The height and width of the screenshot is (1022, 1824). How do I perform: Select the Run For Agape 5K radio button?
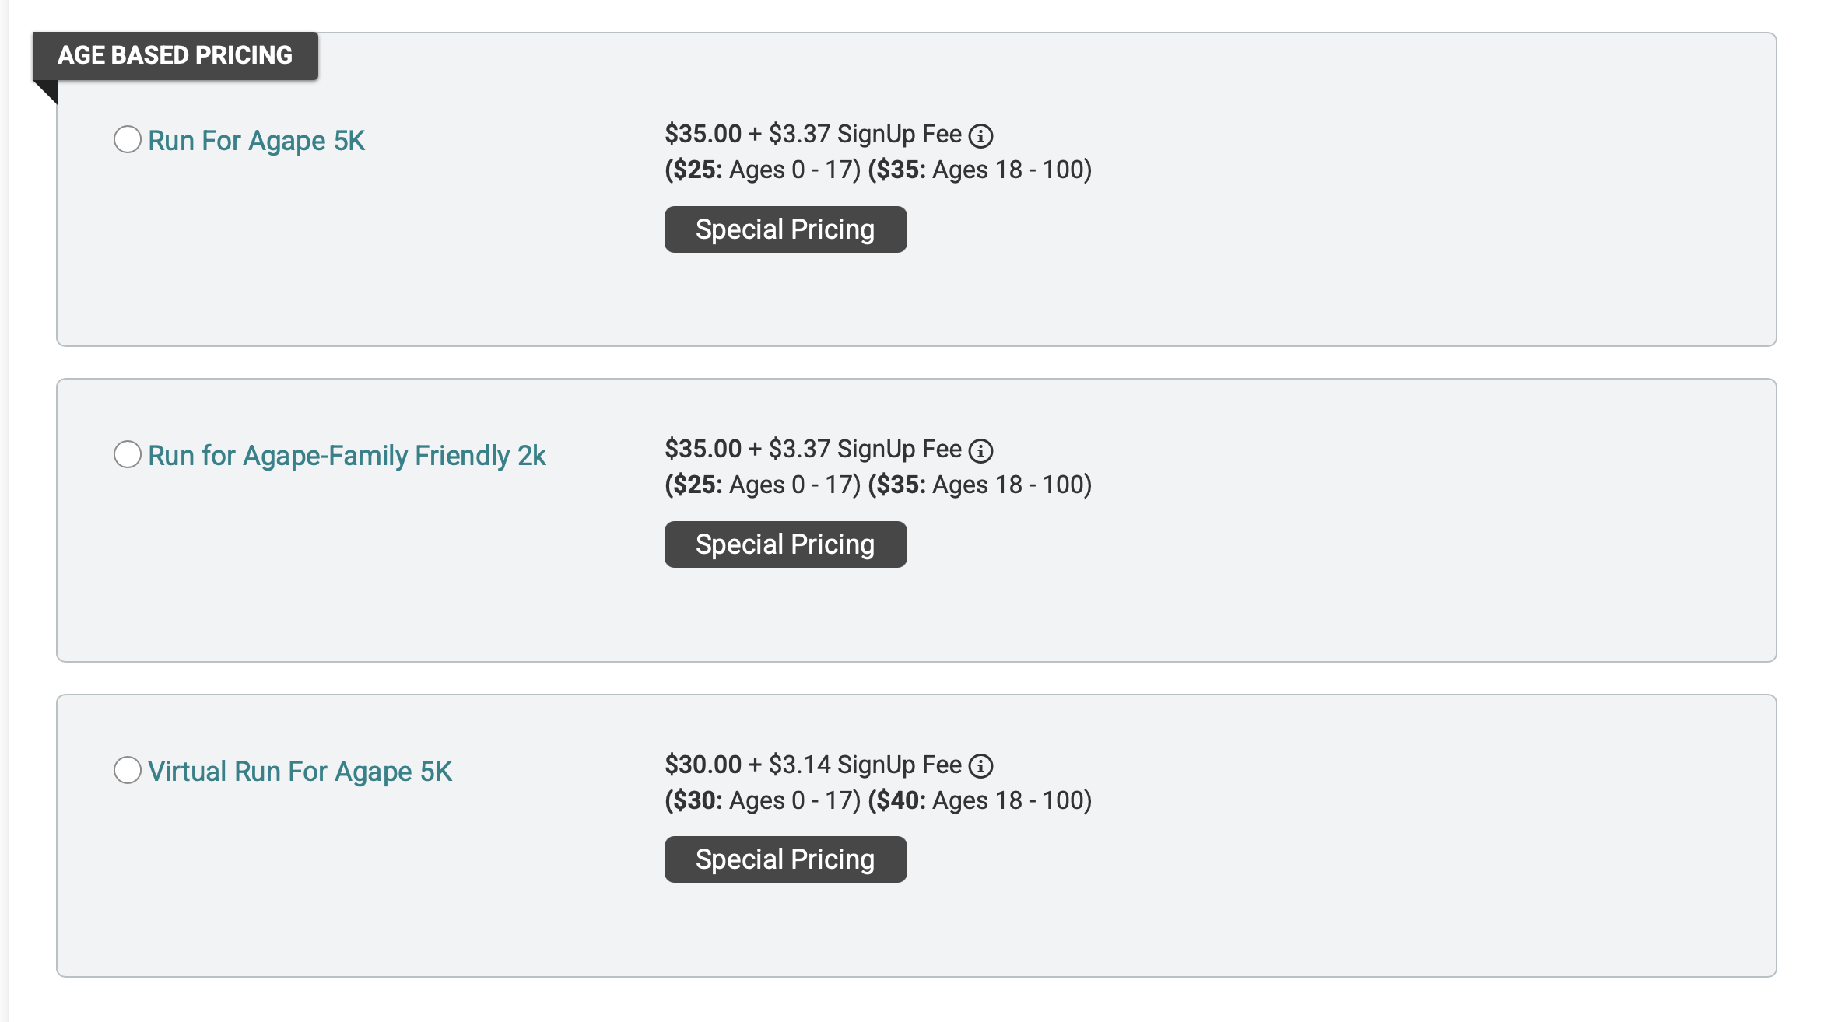pos(128,140)
